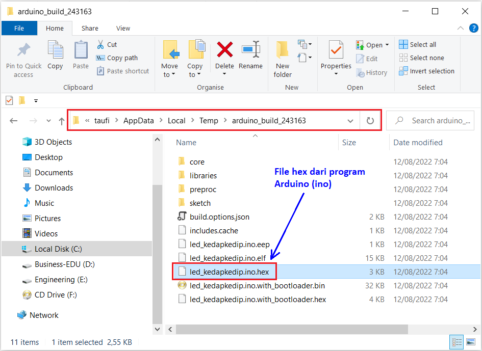This screenshot has height=351, width=482.
Task: Switch to the Home ribbon tab
Action: pos(55,28)
